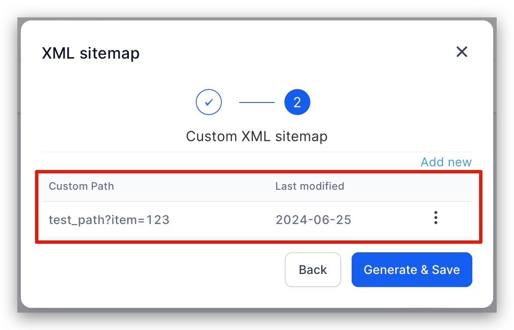514x330 pixels.
Task: Click blank area left of Back button
Action: pyautogui.click(x=161, y=270)
